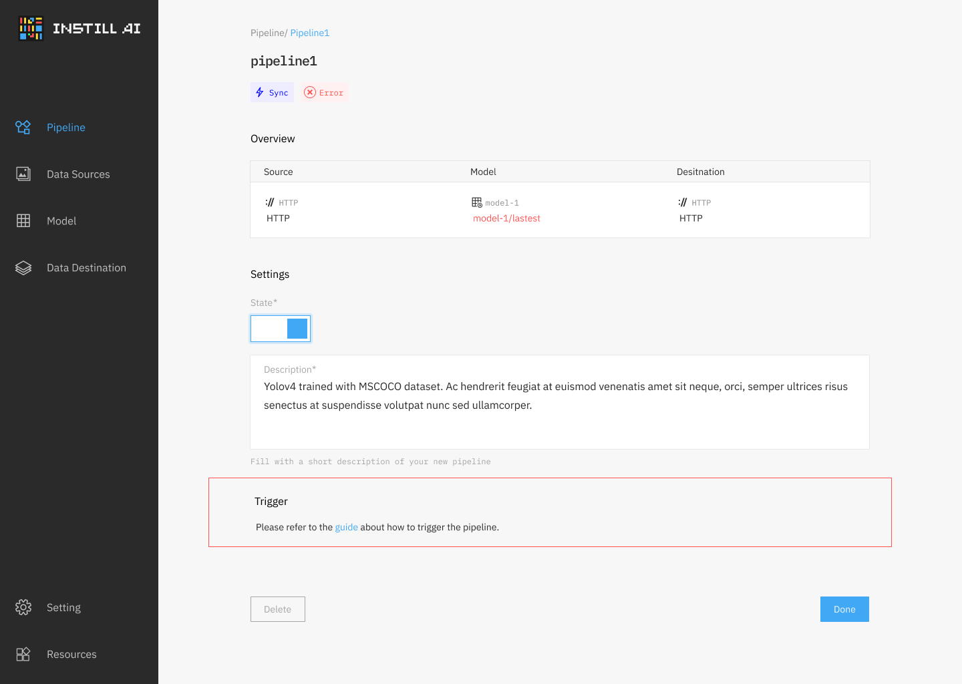Image resolution: width=962 pixels, height=684 pixels.
Task: Open Data Sources via its image icon
Action: 23,174
